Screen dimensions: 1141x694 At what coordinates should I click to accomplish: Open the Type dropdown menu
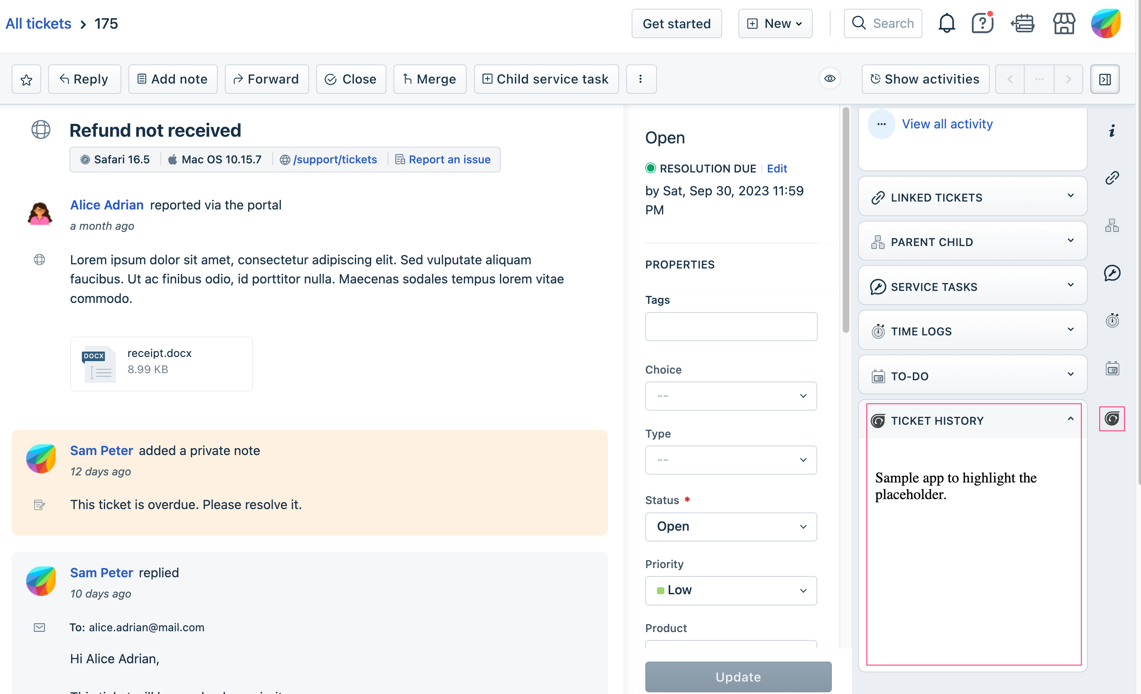731,460
